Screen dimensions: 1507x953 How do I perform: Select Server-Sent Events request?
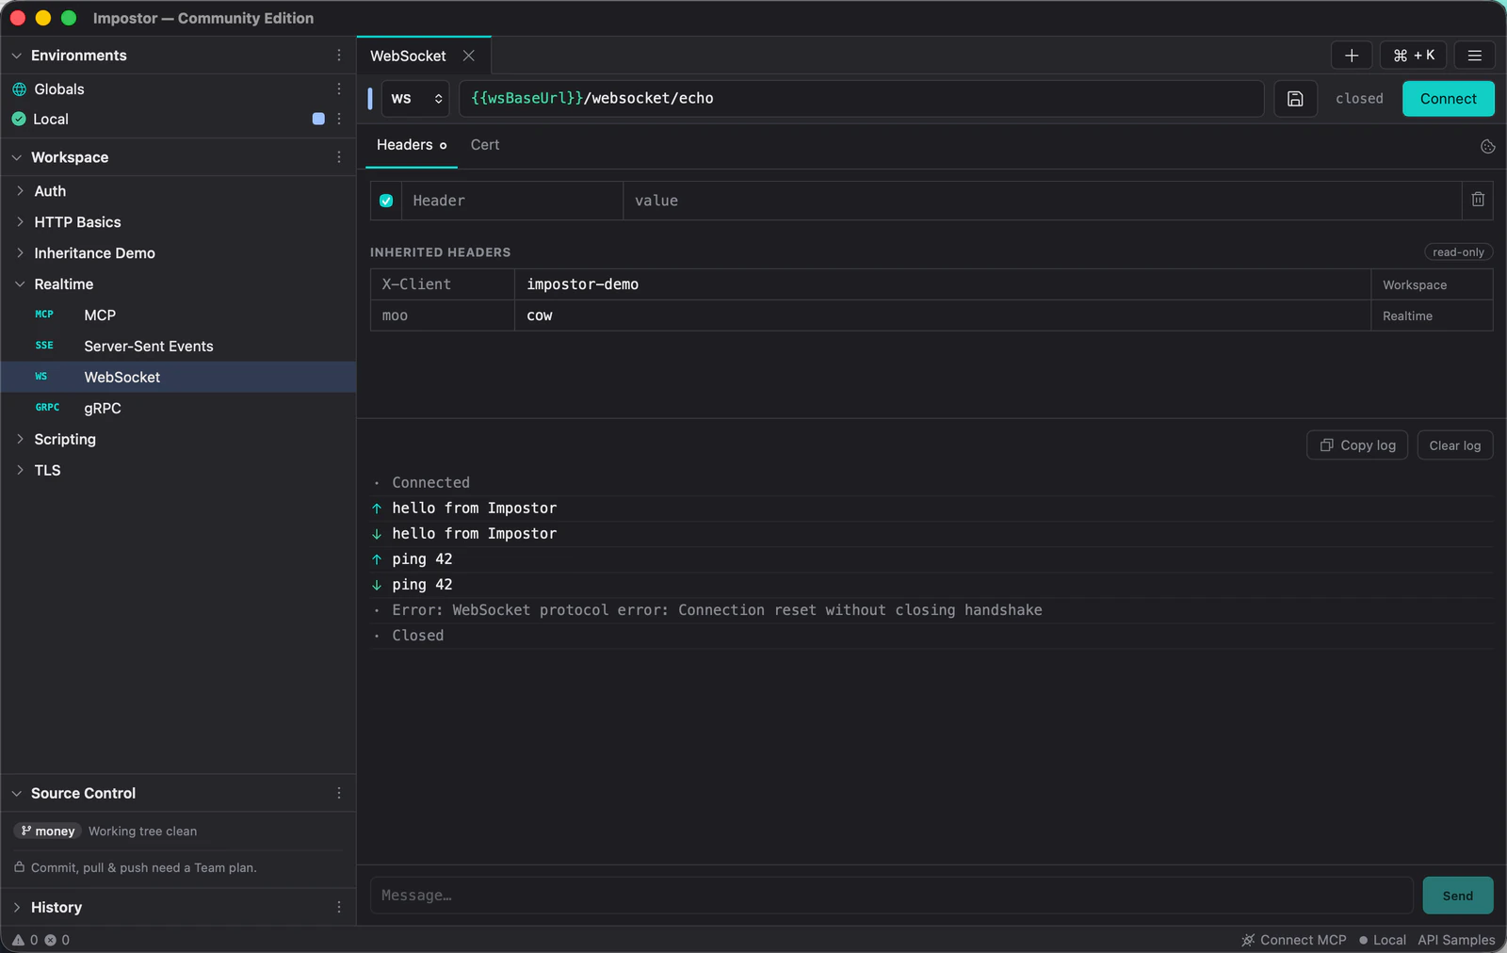[x=178, y=346]
